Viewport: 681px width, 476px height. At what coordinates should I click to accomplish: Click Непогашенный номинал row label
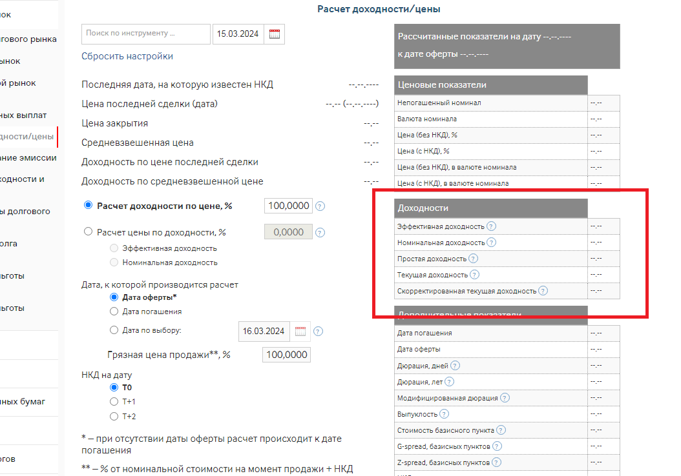click(x=439, y=103)
